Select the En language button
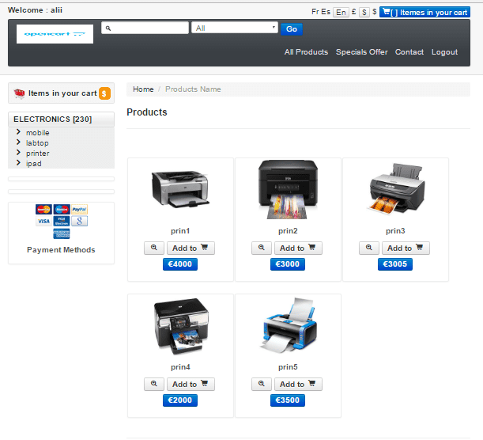Screen dimensions: 483x440 341,12
